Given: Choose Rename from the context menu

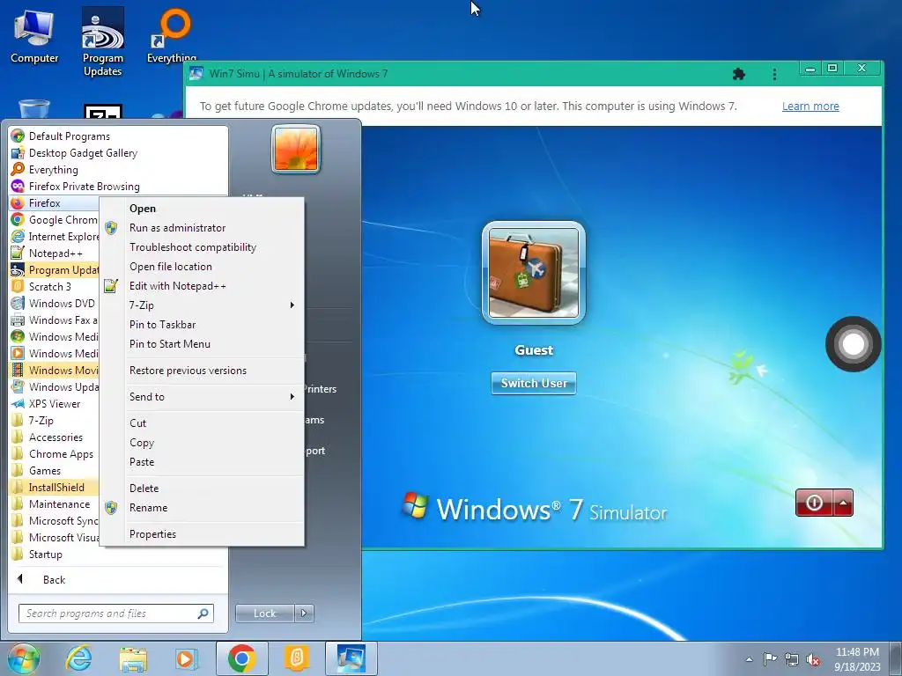Looking at the screenshot, I should 203,508.
